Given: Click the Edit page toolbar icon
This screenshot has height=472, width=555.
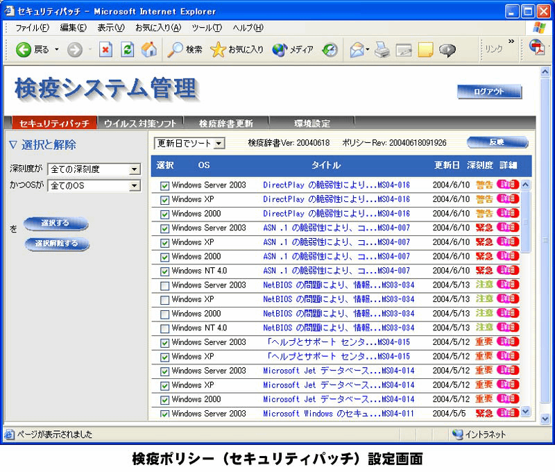Looking at the screenshot, I should (x=404, y=50).
